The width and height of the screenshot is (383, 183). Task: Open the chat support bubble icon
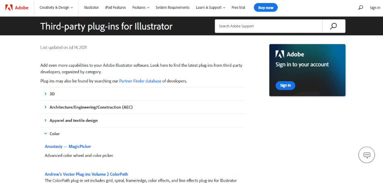[366, 155]
